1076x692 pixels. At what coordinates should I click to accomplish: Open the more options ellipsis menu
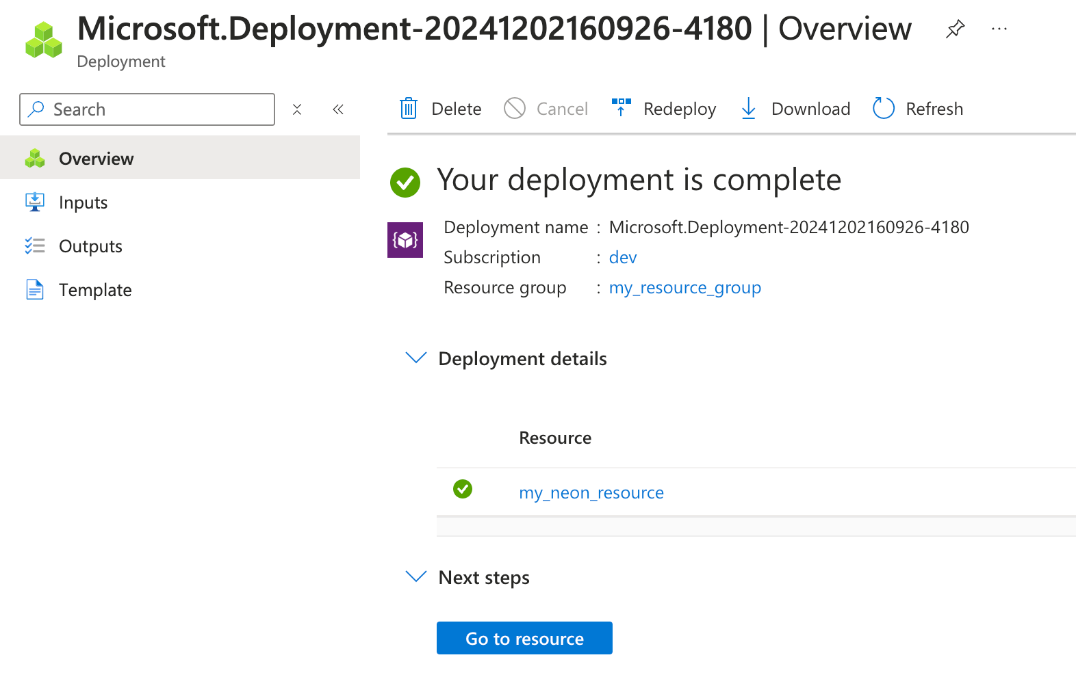999,29
